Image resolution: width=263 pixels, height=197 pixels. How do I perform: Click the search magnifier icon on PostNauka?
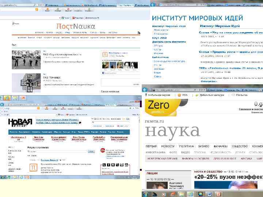tap(13, 23)
